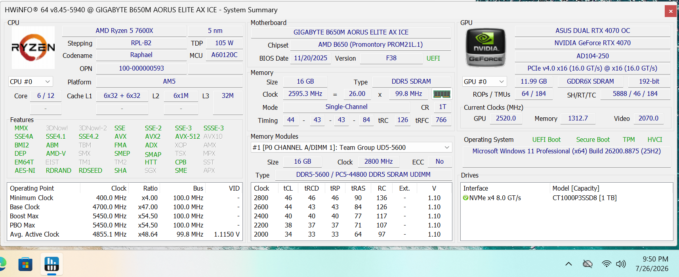The width and height of the screenshot is (679, 277).
Task: Click the 6x1M L2 cache value
Action: pos(181,96)
